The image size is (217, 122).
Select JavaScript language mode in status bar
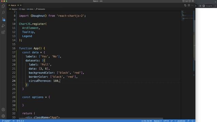point(181,121)
